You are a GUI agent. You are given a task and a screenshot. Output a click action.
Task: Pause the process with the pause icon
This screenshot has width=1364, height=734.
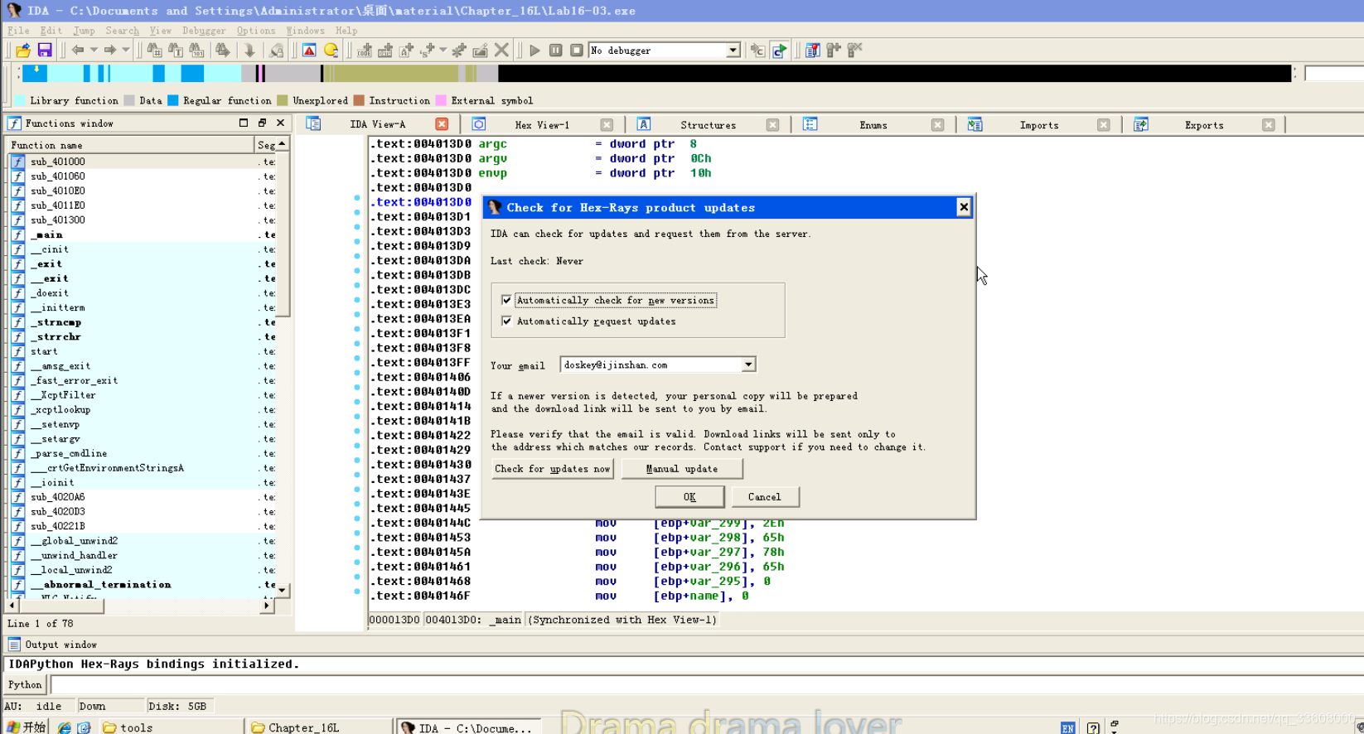pos(556,51)
